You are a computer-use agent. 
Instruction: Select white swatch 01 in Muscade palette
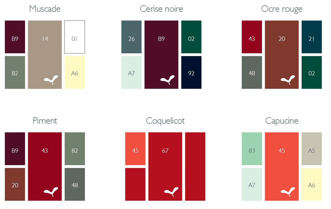75,37
